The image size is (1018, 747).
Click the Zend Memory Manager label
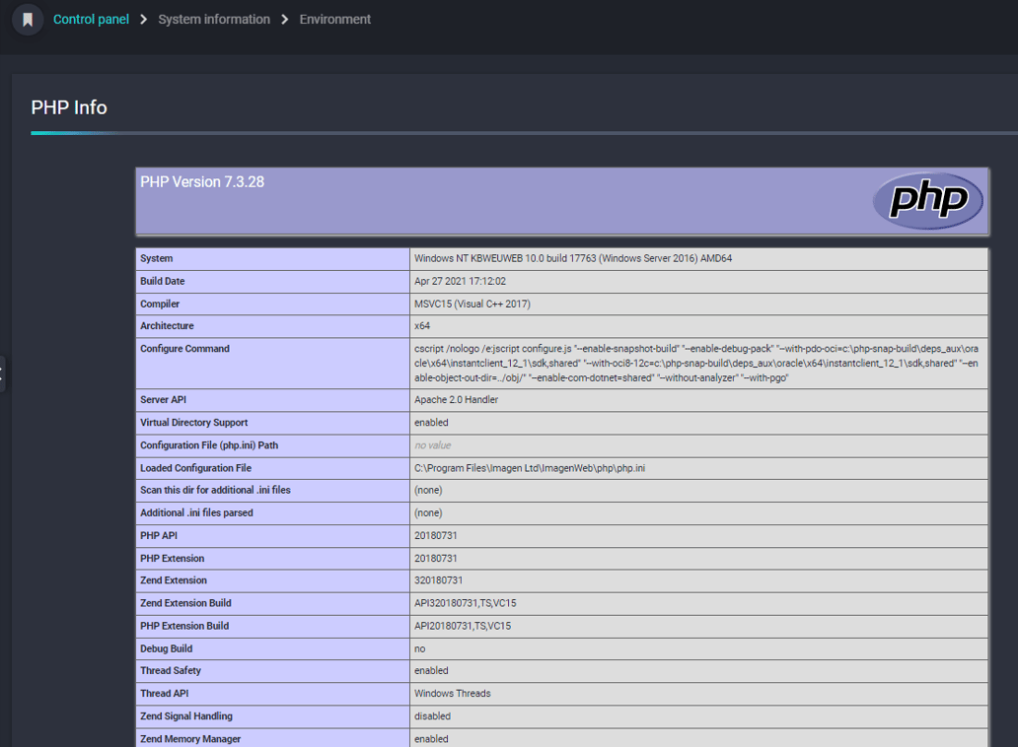coord(190,739)
